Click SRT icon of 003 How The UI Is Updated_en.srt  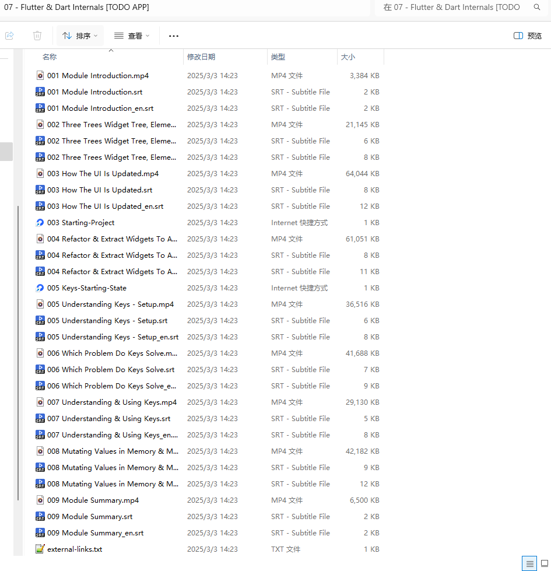40,206
